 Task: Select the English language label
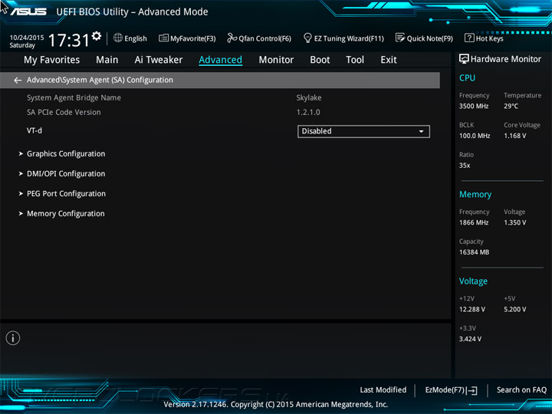136,38
